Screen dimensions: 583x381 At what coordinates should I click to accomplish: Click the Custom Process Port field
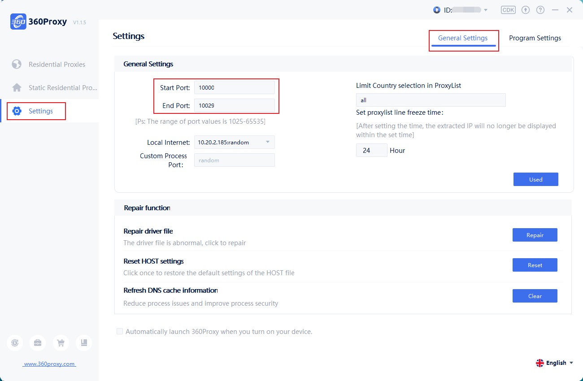(x=235, y=160)
